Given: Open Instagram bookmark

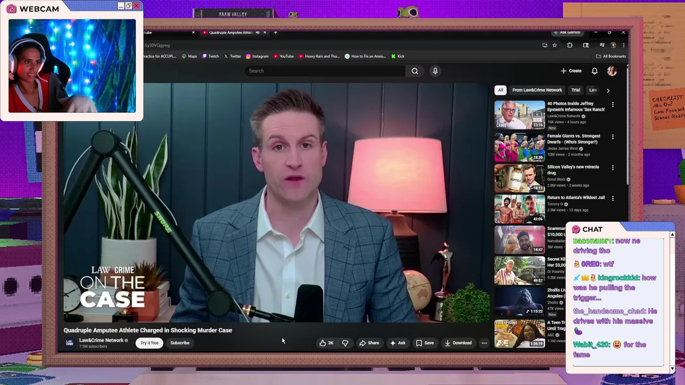Looking at the screenshot, I should pyautogui.click(x=257, y=56).
